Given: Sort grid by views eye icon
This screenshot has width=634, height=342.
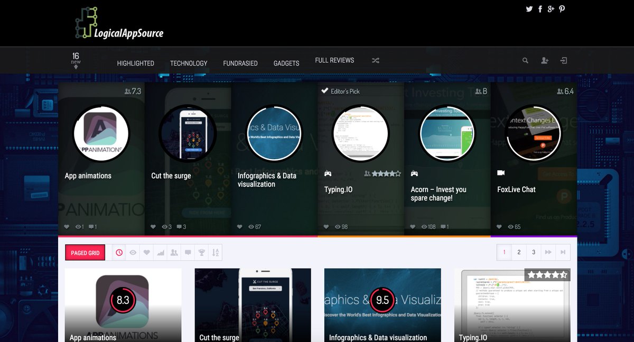Looking at the screenshot, I should [133, 253].
